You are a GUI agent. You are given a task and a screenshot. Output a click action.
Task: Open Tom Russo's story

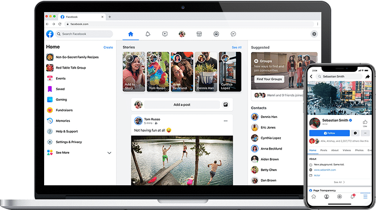coord(158,72)
